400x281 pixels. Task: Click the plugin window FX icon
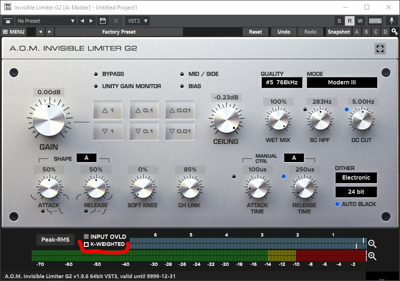click(x=8, y=7)
